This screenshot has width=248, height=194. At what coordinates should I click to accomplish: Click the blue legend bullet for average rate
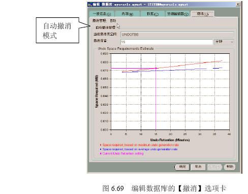click(101, 149)
